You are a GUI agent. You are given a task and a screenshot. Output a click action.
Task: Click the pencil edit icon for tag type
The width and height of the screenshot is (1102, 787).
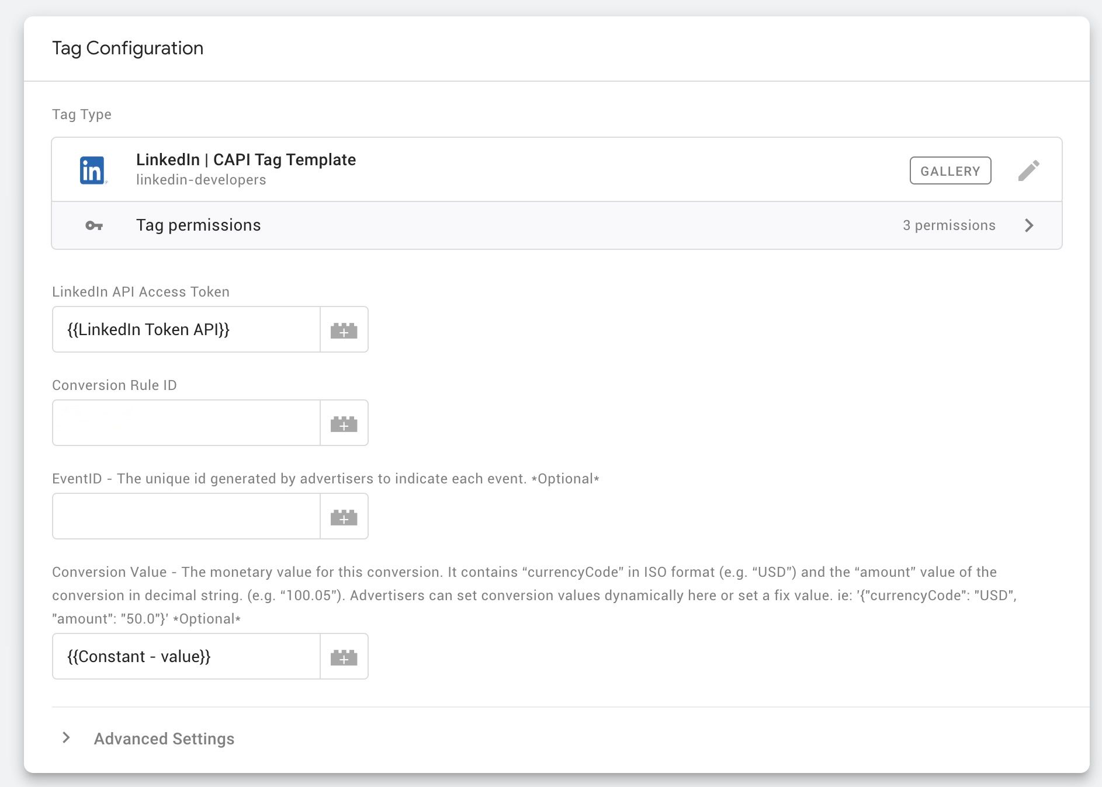pos(1028,170)
